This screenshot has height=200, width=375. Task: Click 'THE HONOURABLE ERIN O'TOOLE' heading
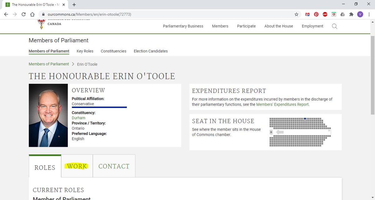102,76
